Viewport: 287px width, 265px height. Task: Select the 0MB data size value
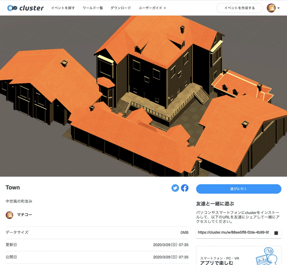point(184,232)
